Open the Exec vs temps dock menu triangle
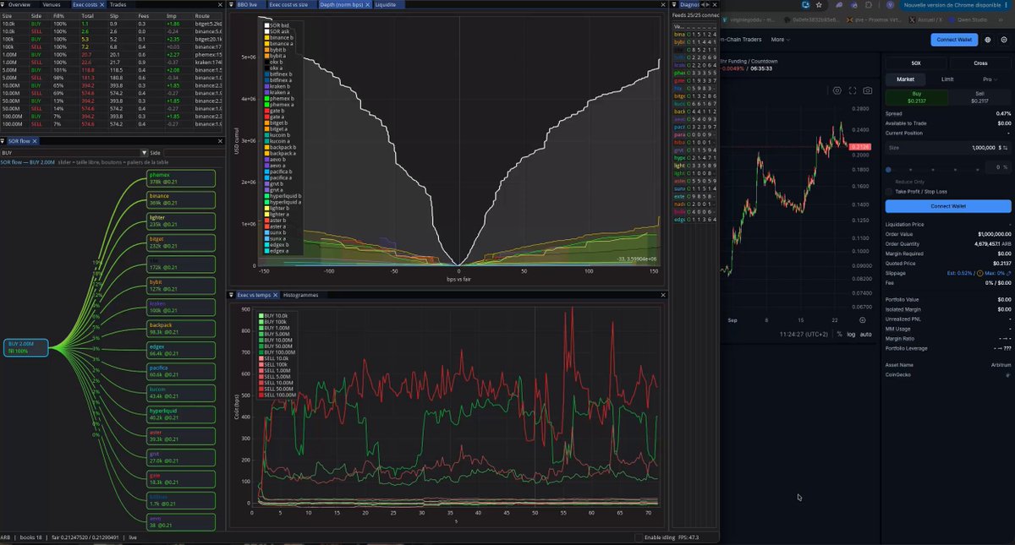This screenshot has width=1015, height=545. (233, 295)
